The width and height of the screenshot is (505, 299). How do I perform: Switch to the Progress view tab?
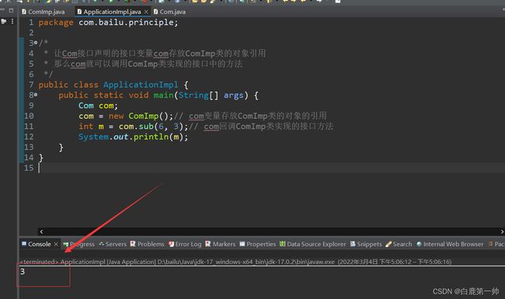[79, 245]
